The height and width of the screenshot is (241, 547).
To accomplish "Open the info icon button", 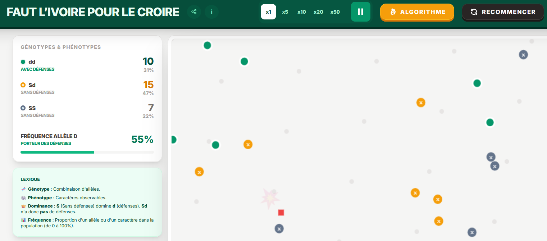I will tap(211, 12).
